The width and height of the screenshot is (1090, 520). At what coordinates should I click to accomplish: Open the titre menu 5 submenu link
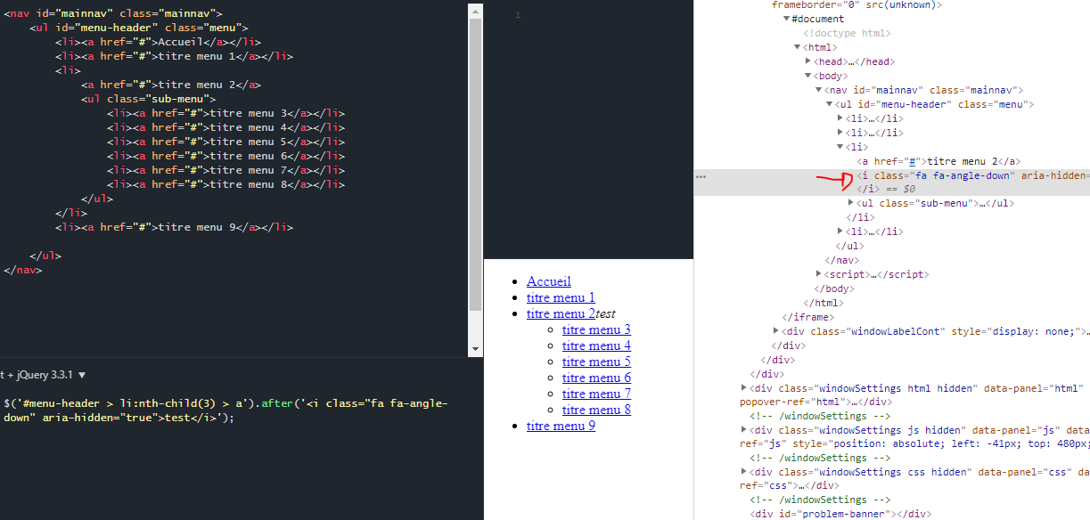pyautogui.click(x=596, y=362)
